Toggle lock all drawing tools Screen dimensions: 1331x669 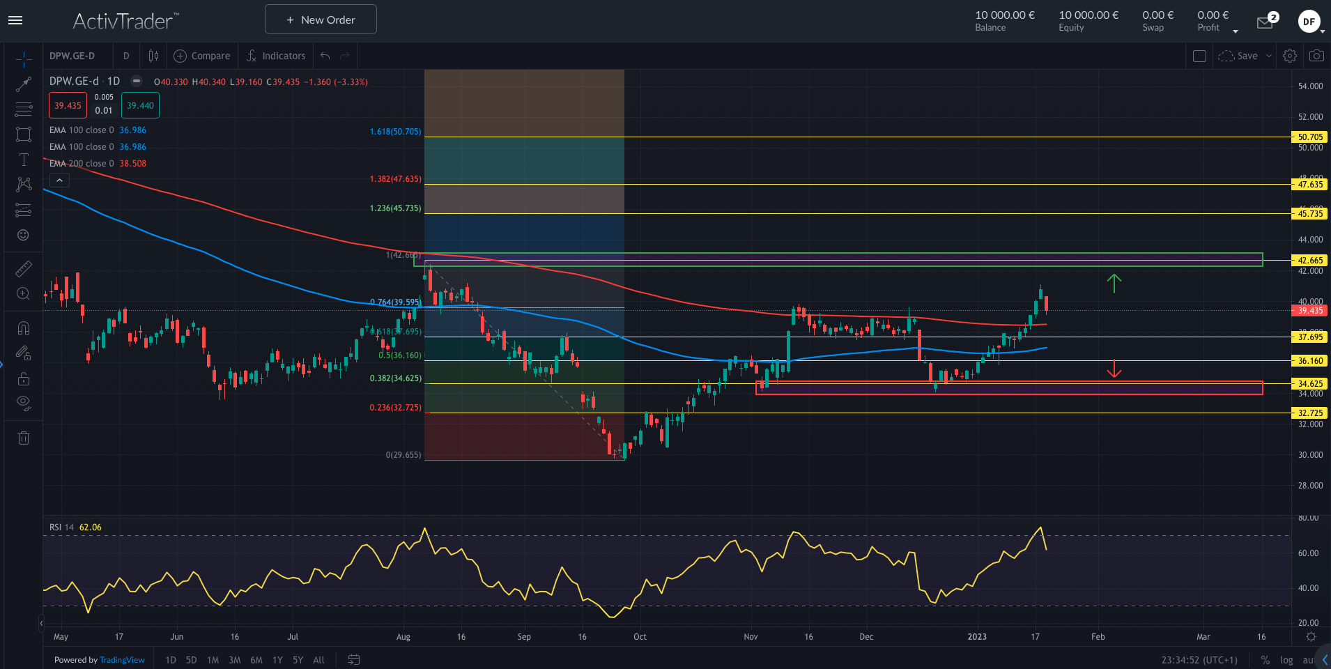tap(24, 378)
